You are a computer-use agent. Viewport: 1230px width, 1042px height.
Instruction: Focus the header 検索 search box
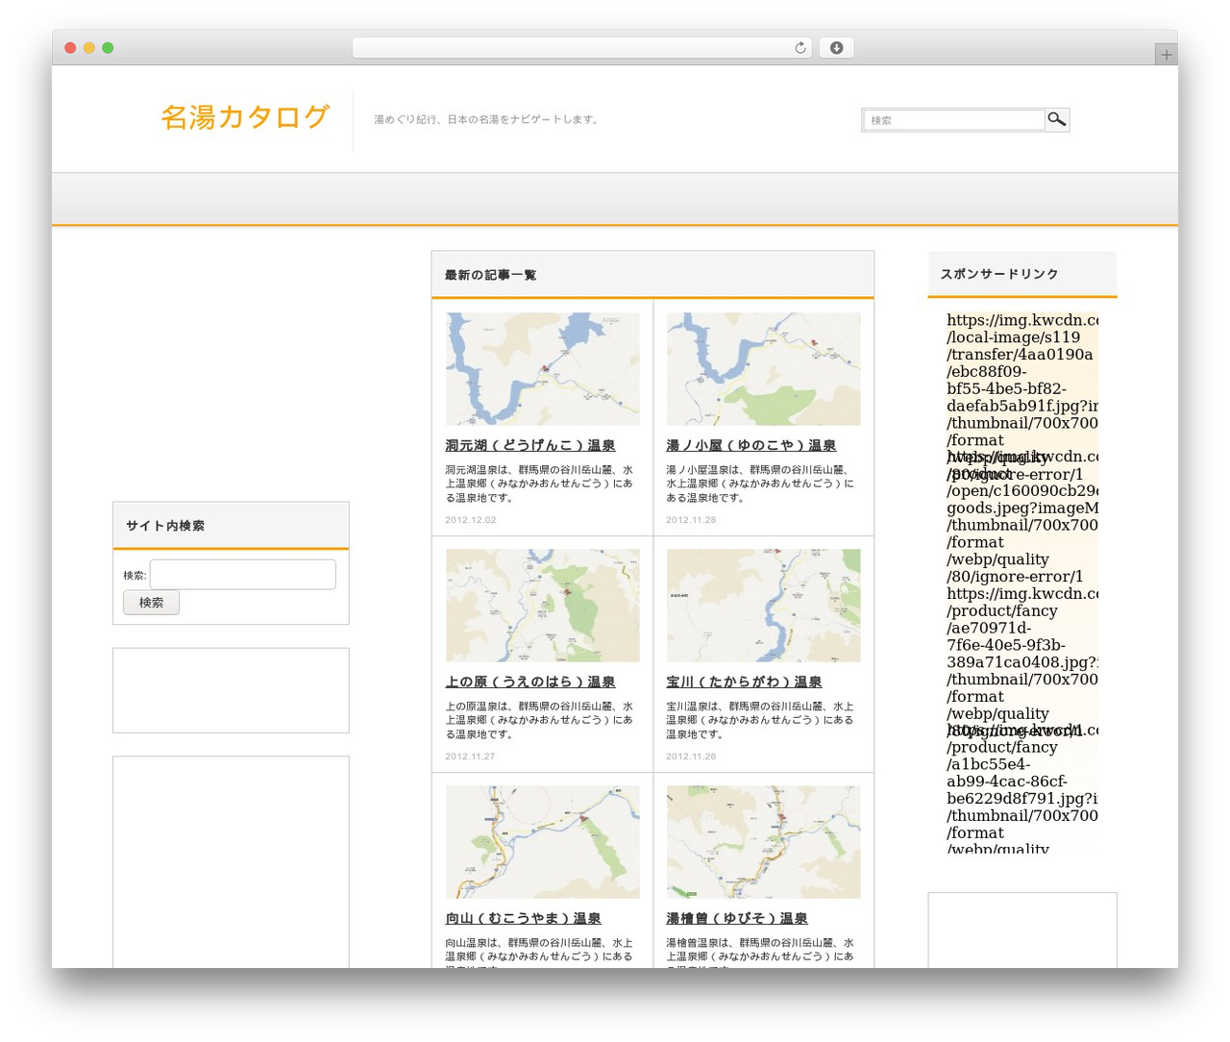(953, 120)
